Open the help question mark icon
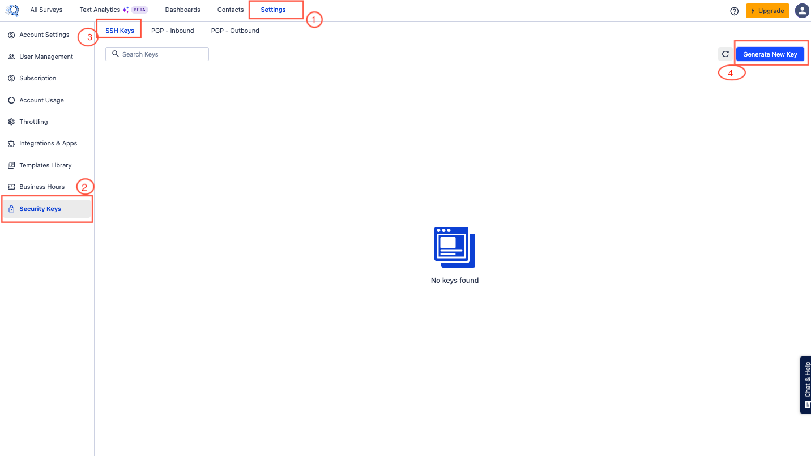811x456 pixels. point(735,11)
